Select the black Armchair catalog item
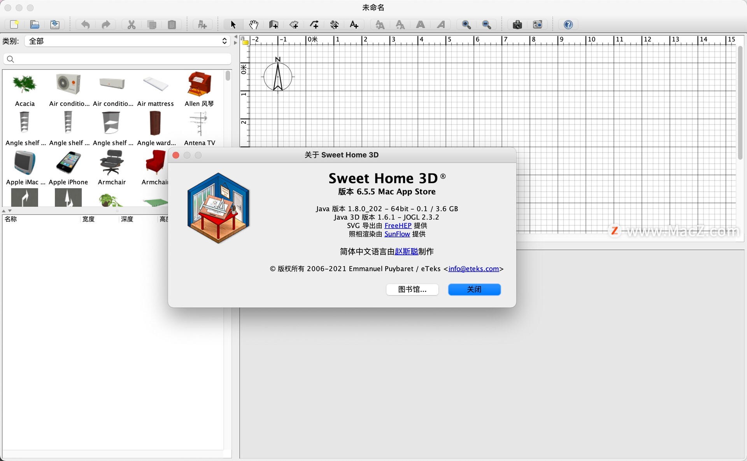This screenshot has width=747, height=461. (112, 168)
